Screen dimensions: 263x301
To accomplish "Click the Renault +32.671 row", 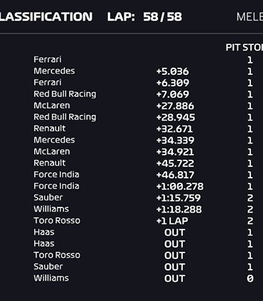I will point(143,128).
